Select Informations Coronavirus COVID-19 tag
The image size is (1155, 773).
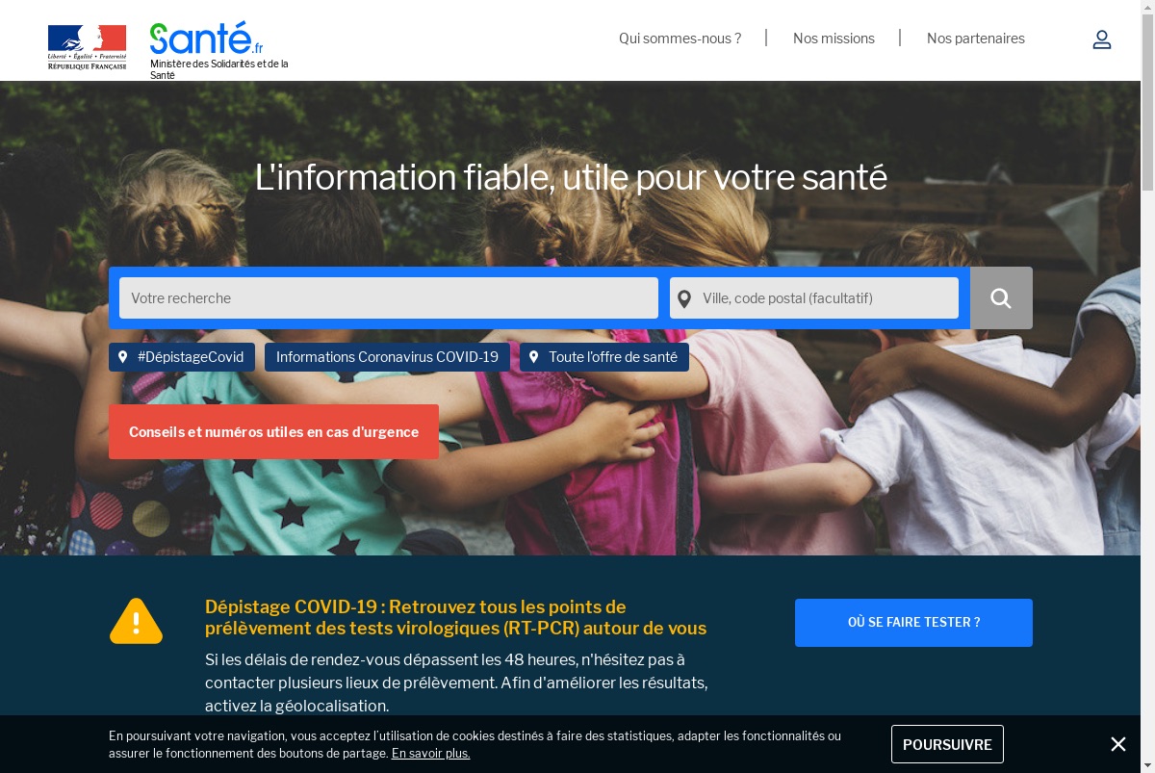pyautogui.click(x=387, y=357)
